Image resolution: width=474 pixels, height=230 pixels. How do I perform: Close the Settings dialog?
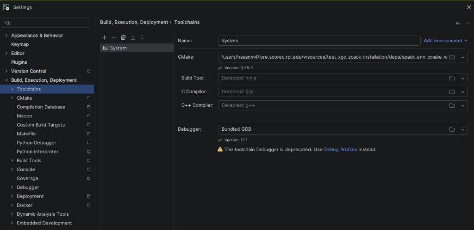click(468, 7)
